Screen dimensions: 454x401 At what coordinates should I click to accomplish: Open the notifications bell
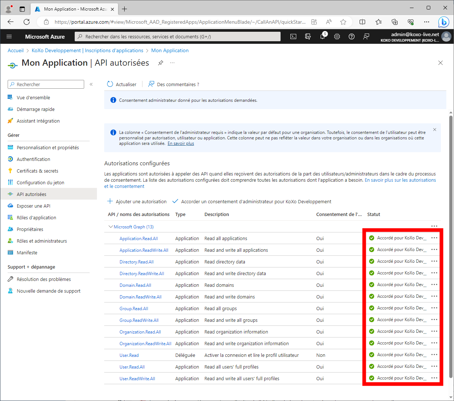click(x=322, y=36)
